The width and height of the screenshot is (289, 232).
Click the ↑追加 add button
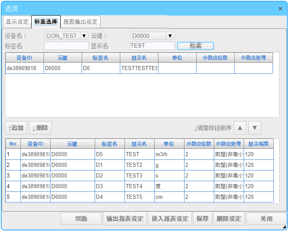coord(16,128)
